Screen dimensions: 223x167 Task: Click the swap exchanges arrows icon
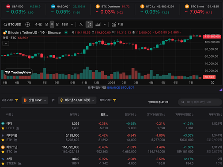coord(53,100)
